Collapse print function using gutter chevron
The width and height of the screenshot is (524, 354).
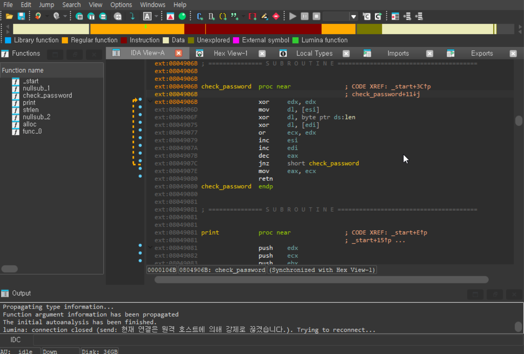click(150, 247)
